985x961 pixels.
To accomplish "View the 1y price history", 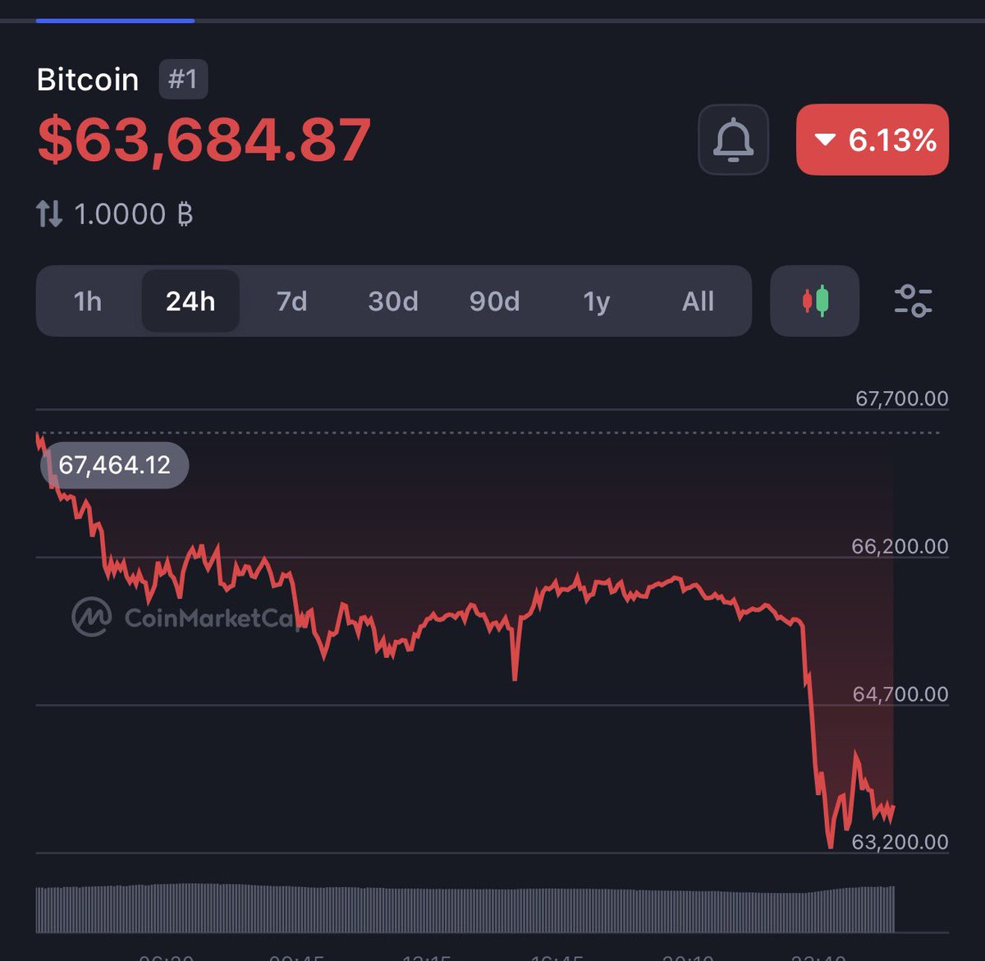I will [597, 301].
